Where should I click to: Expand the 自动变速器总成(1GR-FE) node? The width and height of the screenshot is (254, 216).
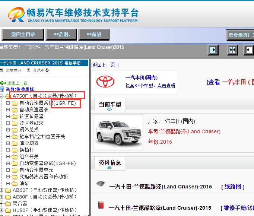click(8, 163)
